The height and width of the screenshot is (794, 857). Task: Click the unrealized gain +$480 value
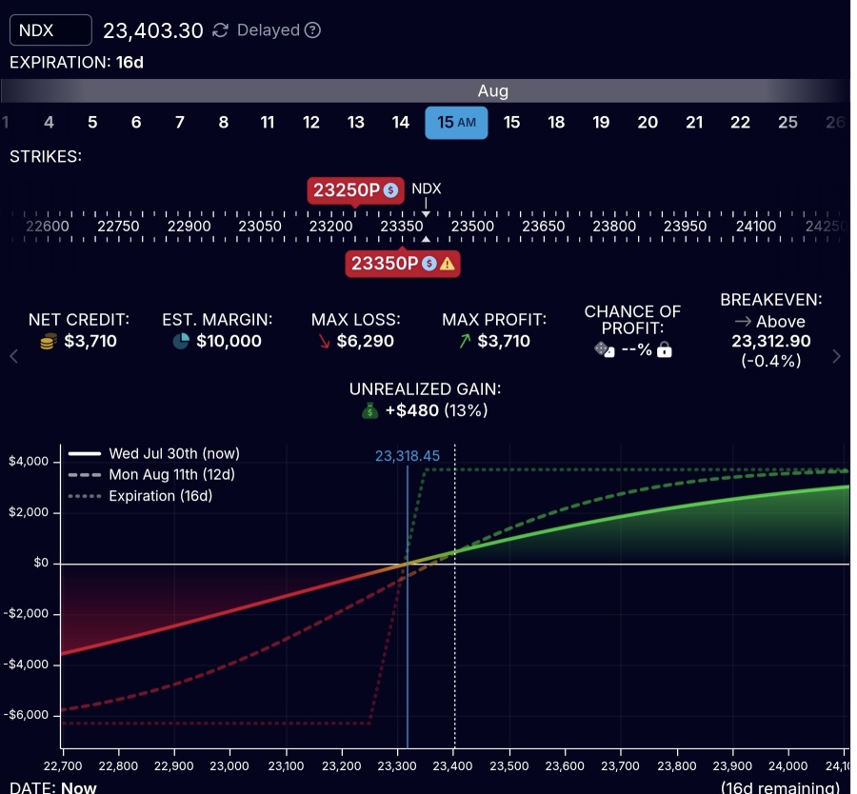(x=412, y=410)
